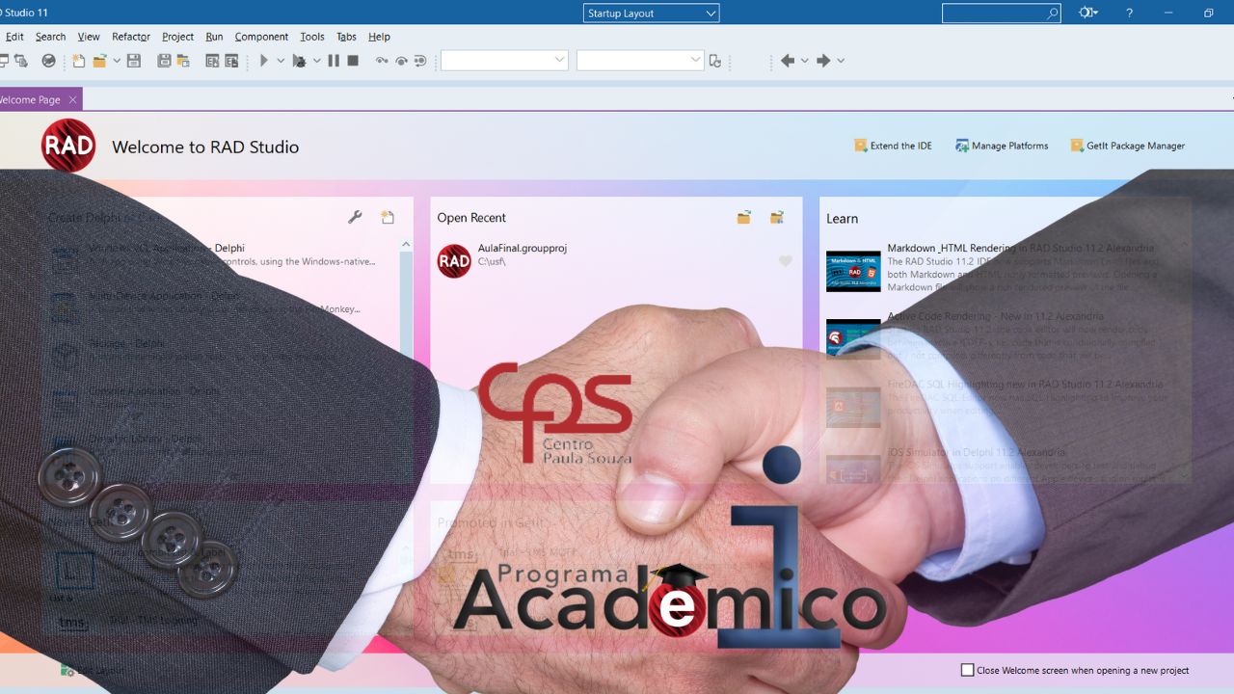Viewport: 1234px width, 694px height.
Task: Toggle favorite heart for AulaFinal.groupproj
Action: click(x=786, y=261)
